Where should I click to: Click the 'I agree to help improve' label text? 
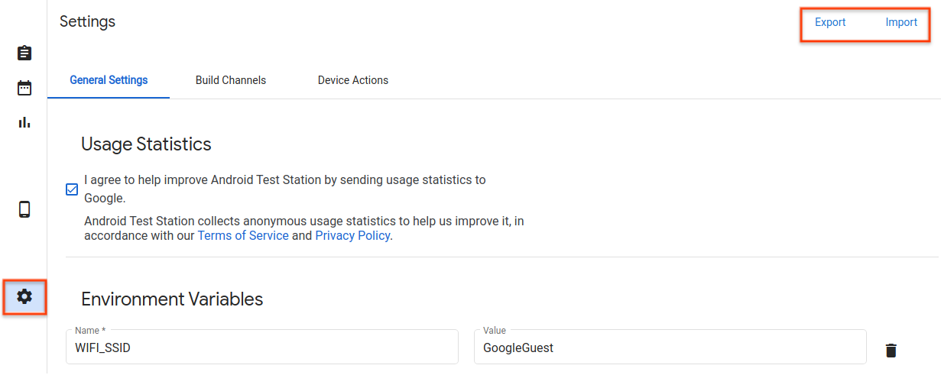click(284, 180)
